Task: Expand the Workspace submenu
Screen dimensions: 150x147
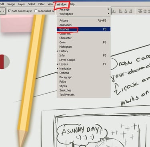Action: (x=84, y=14)
